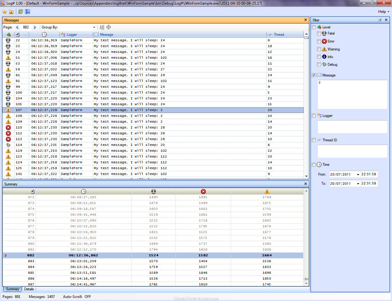
Task: Select message row number 141
Action: [x=153, y=174]
